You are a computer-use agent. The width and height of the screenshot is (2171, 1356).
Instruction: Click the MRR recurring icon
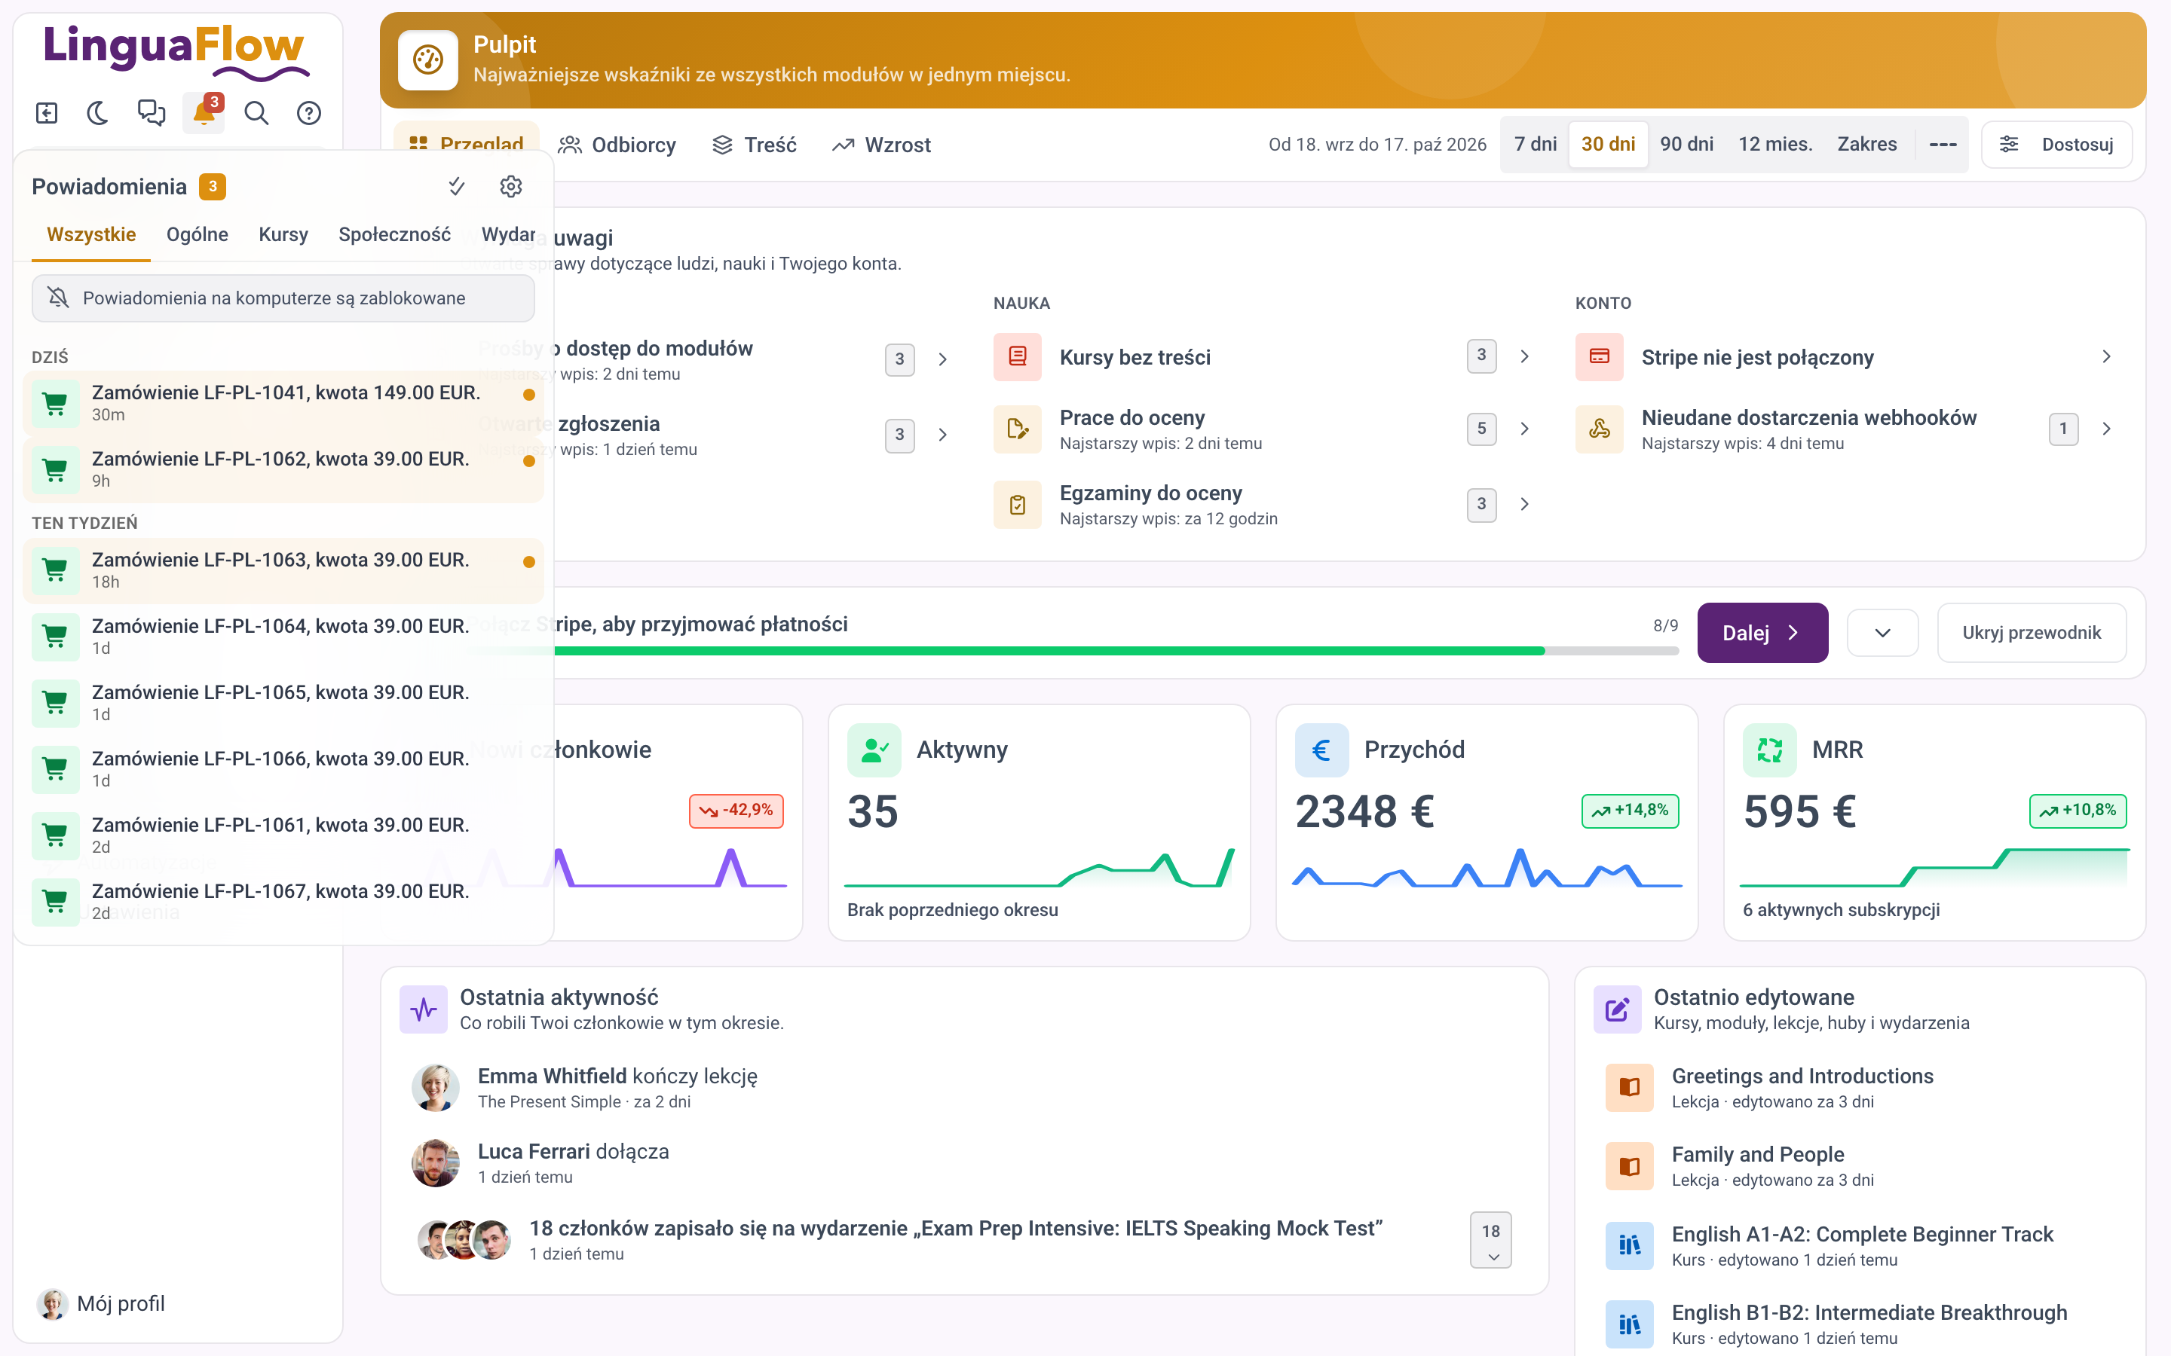point(1769,750)
